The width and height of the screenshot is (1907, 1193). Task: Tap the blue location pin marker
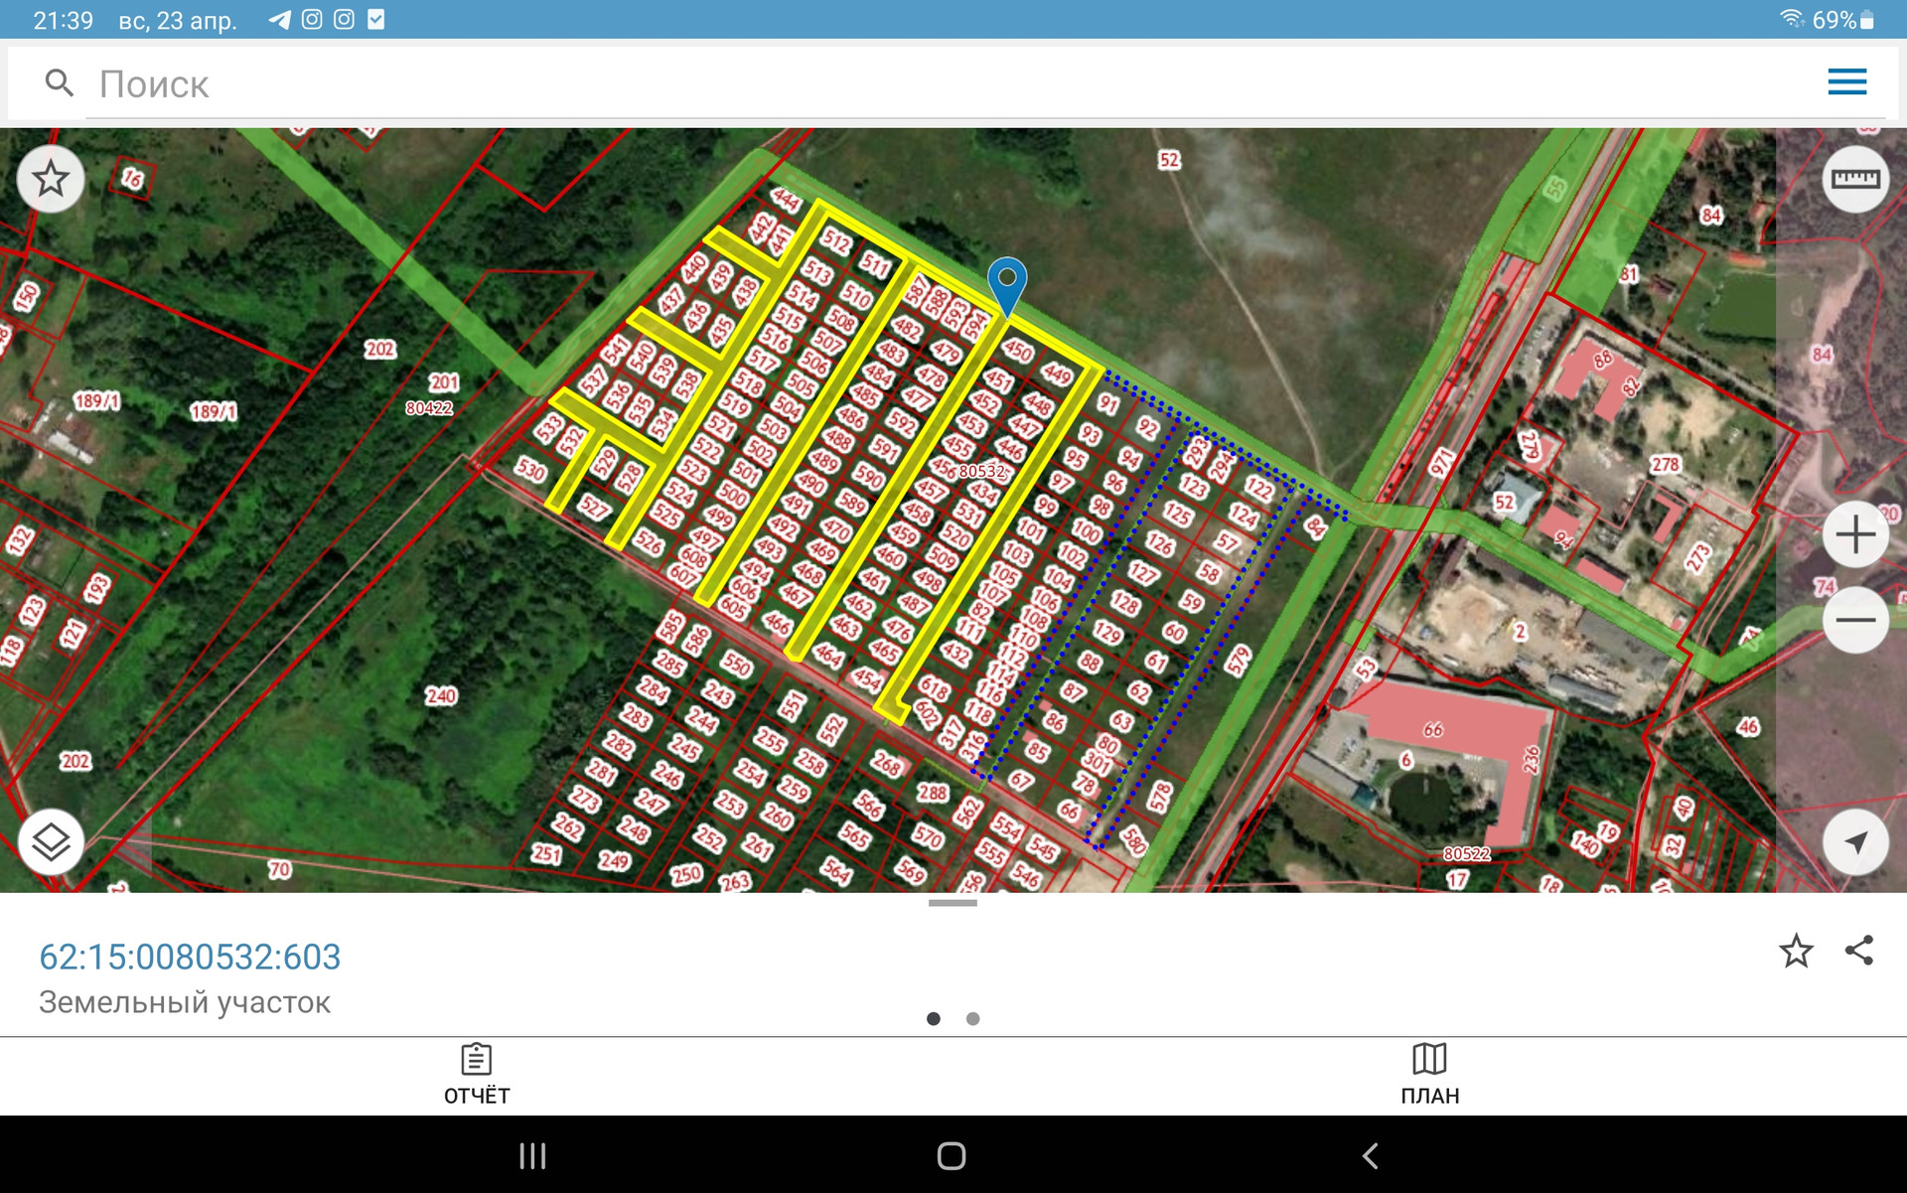[1006, 284]
